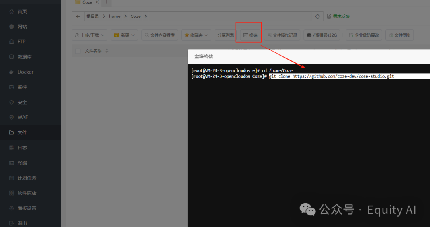
Task: Click the 首页 house icon
Action: click(11, 12)
